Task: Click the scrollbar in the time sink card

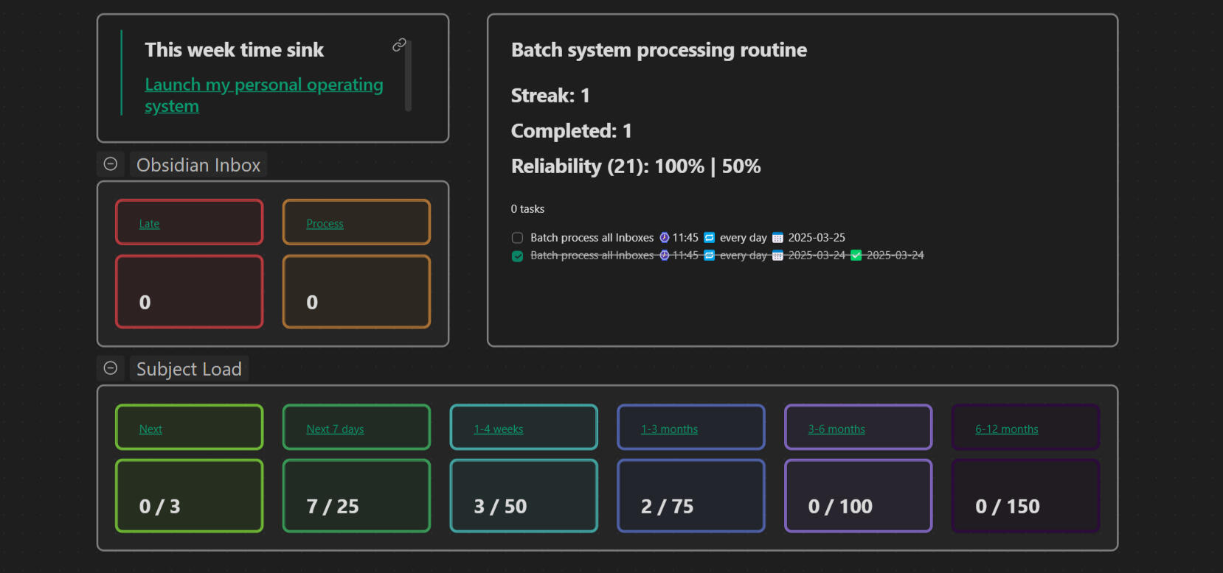Action: click(408, 76)
